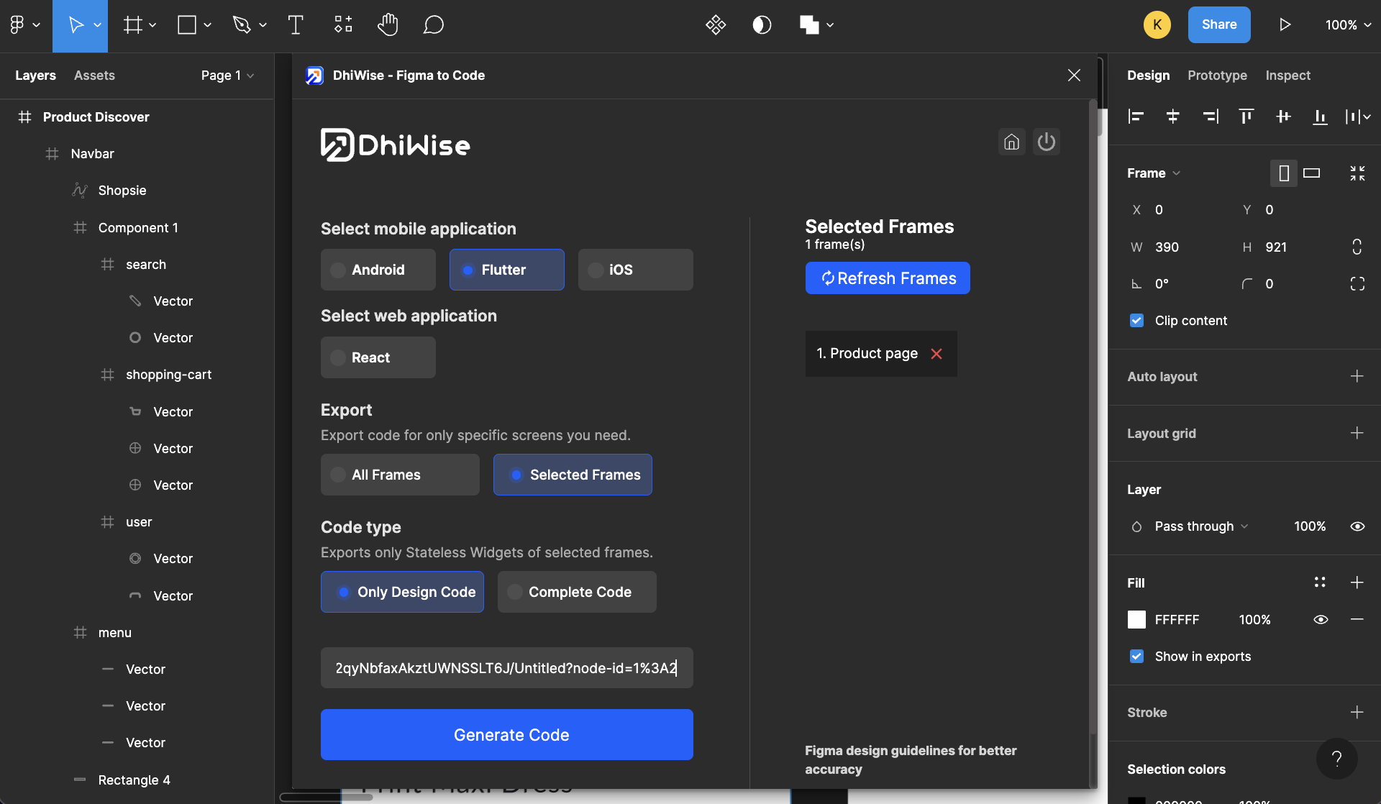Click the Create component icon
This screenshot has width=1381, height=804.
(716, 25)
